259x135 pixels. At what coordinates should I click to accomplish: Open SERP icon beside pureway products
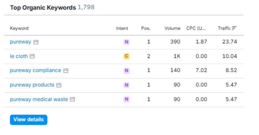[x=59, y=85]
